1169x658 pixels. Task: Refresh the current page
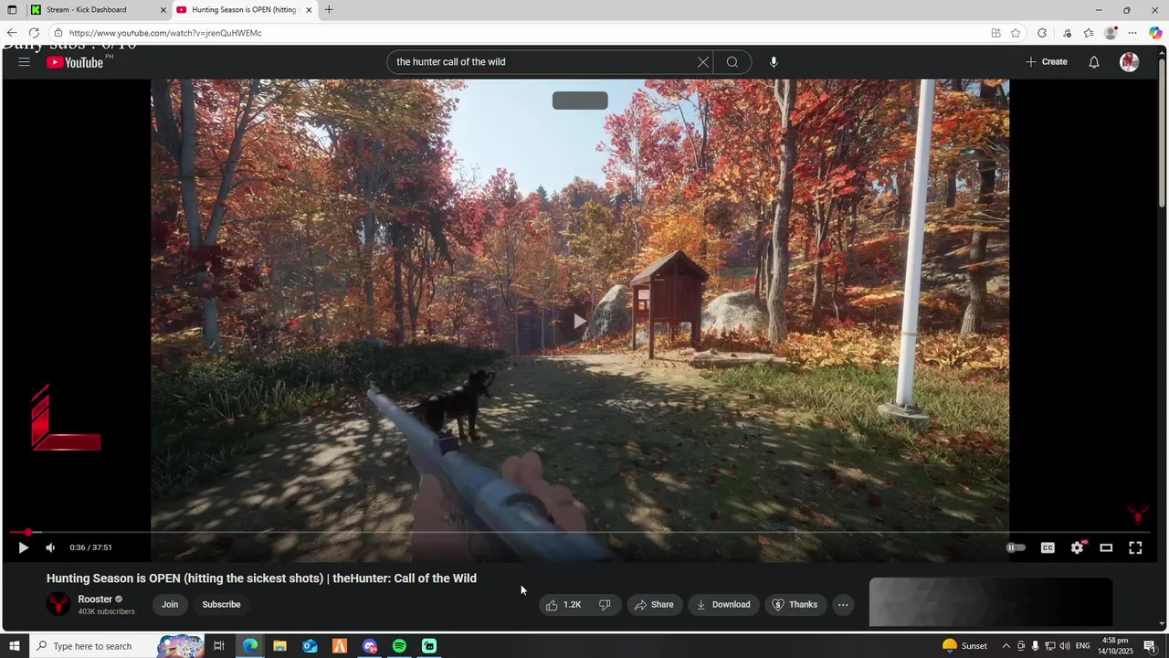tap(34, 33)
